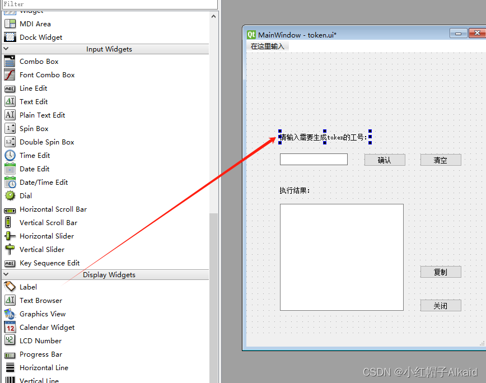Click the 复制 button in the form

441,272
